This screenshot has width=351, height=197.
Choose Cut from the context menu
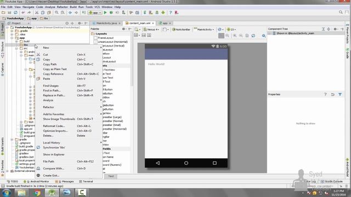coord(69,55)
